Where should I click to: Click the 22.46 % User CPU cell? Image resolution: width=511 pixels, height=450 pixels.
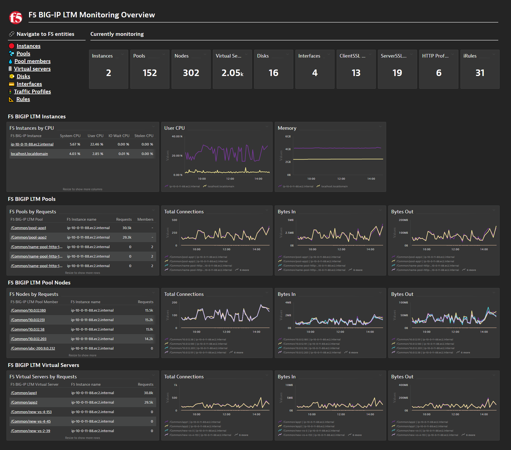[x=97, y=144]
